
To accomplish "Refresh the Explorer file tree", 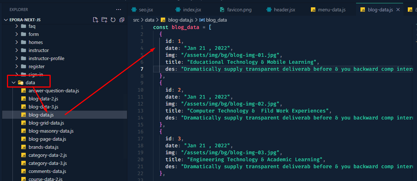I will click(x=113, y=20).
